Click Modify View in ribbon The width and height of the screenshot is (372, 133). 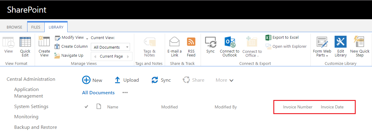[69, 38]
